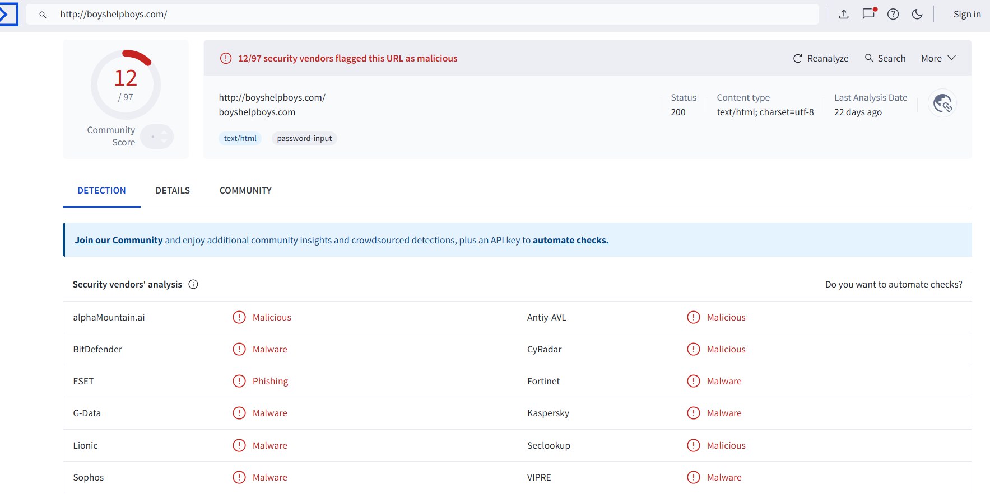Click the Malware verdict for Sophos
Image resolution: width=990 pixels, height=494 pixels.
(x=269, y=477)
